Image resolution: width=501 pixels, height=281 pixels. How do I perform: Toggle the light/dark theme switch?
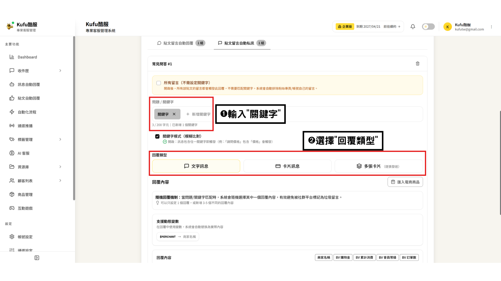(x=428, y=27)
